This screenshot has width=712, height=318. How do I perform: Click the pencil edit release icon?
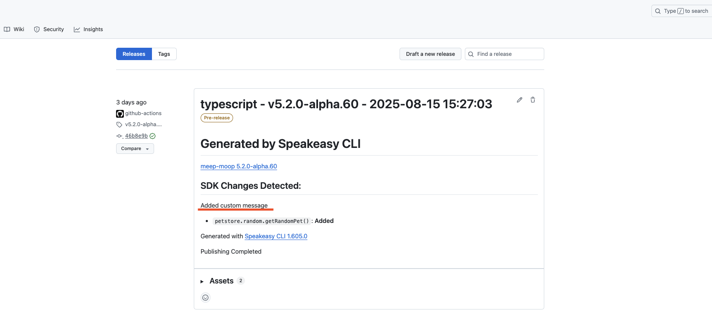(x=519, y=100)
